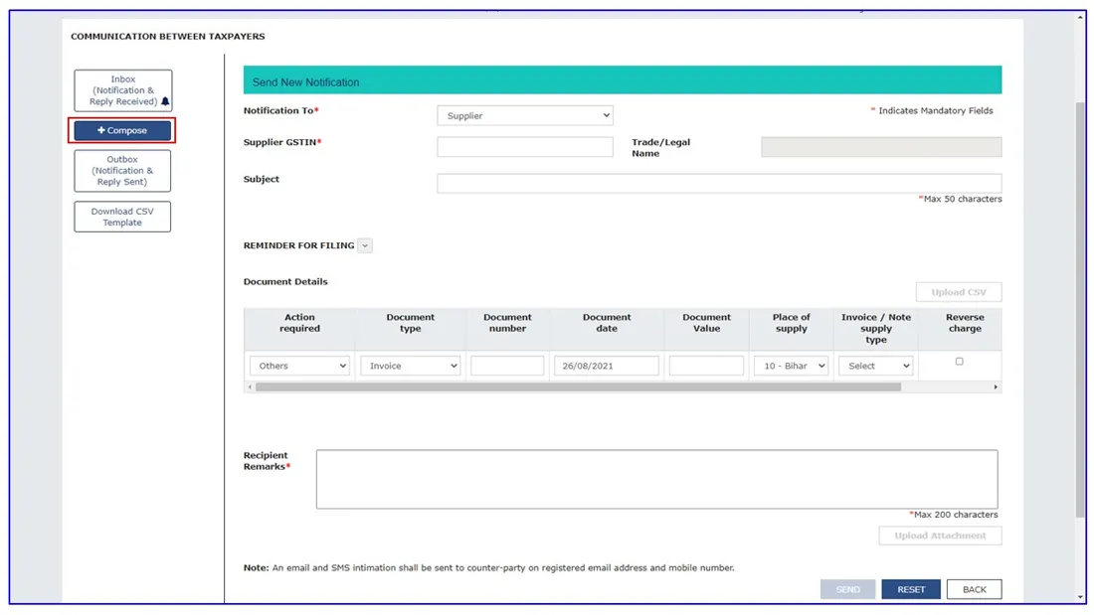Screen dimensions: 1094x615
Task: Click the BACK button
Action: pyautogui.click(x=974, y=589)
